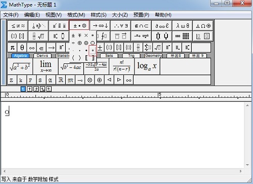Insert the square brackets [] template in third row
This screenshot has height=184, width=253.
(119, 48)
